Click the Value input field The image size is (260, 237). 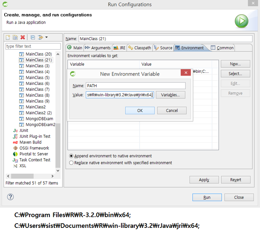[x=119, y=95]
